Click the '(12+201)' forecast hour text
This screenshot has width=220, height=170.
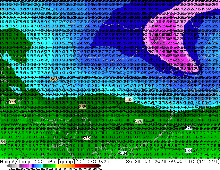tap(208, 161)
